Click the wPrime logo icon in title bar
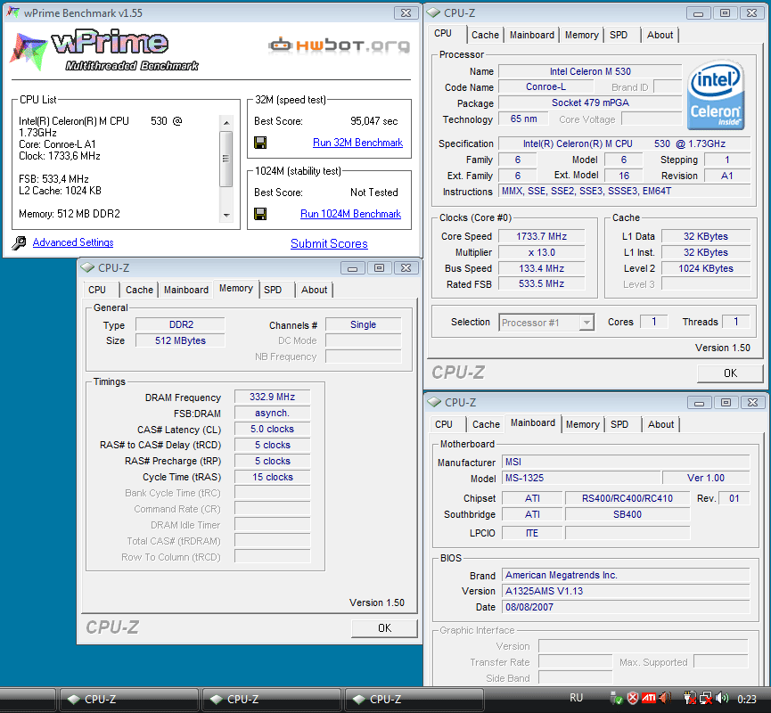This screenshot has height=713, width=771. pyautogui.click(x=12, y=12)
